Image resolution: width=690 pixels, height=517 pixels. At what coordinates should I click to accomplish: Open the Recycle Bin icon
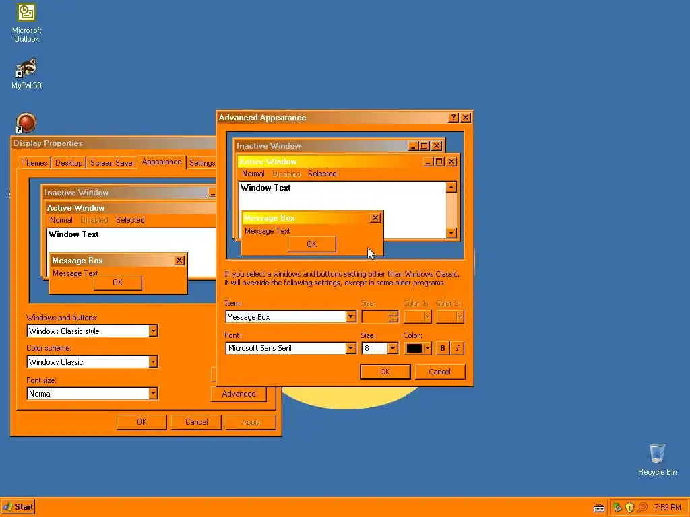coord(657,459)
